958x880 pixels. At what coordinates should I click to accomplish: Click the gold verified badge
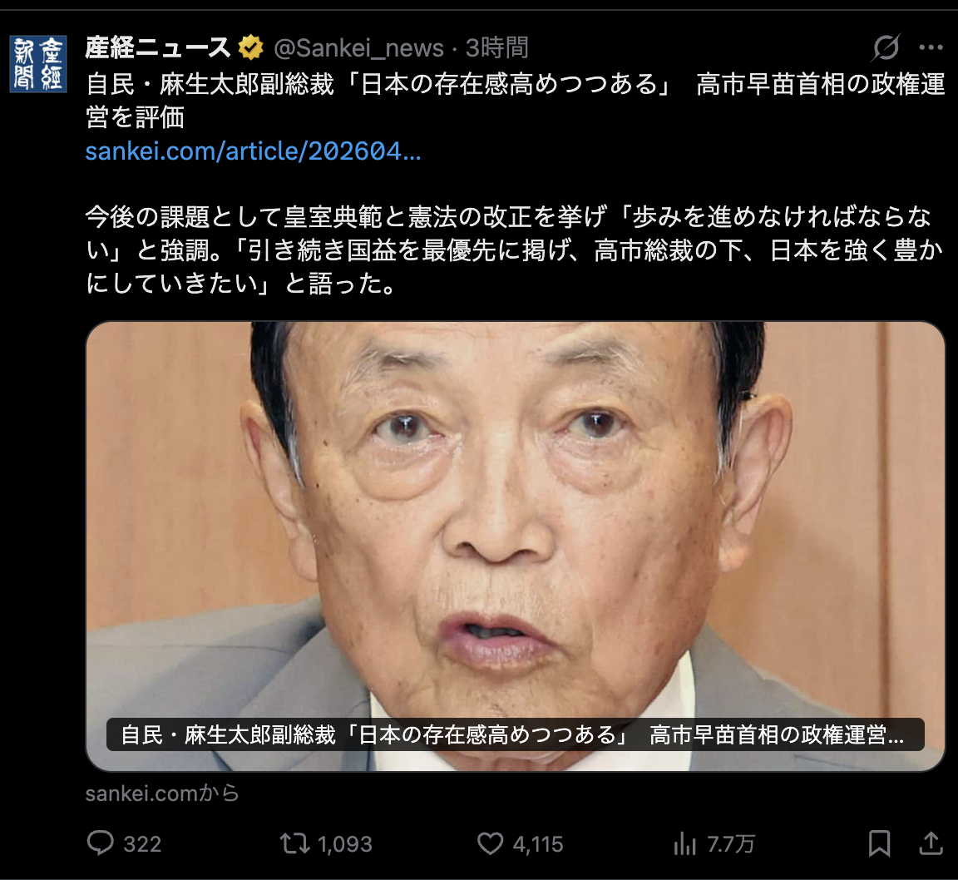[250, 47]
